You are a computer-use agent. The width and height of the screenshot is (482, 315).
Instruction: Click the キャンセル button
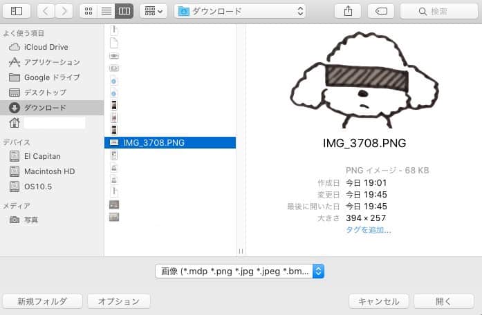point(379,301)
